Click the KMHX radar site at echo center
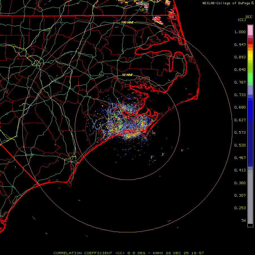255x255 pixels. coord(127,127)
